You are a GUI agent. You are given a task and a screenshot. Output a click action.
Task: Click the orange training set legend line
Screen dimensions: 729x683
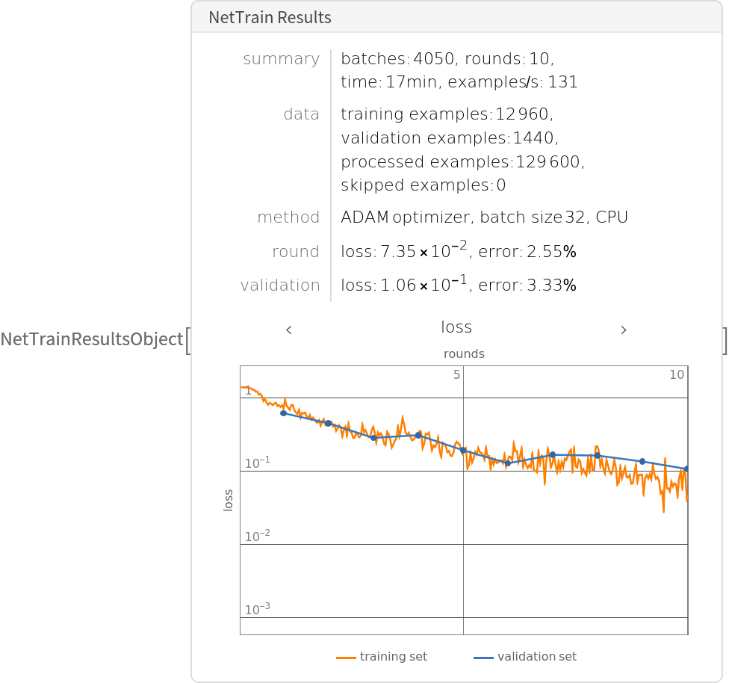pyautogui.click(x=345, y=658)
